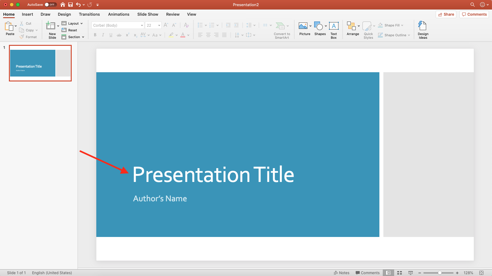The width and height of the screenshot is (492, 276).
Task: Click English (United States) language
Action: click(52, 273)
